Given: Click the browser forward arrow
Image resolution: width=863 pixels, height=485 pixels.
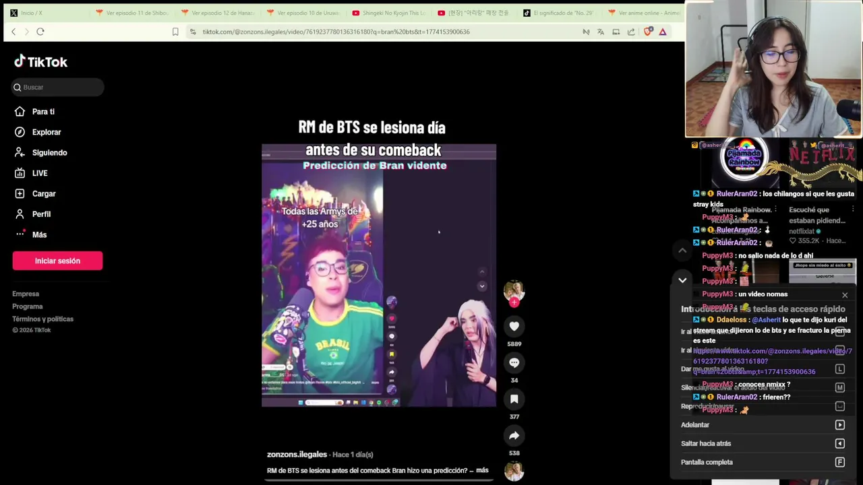Looking at the screenshot, I should [x=27, y=32].
